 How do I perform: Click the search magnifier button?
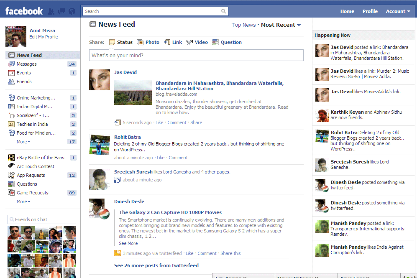tap(224, 11)
